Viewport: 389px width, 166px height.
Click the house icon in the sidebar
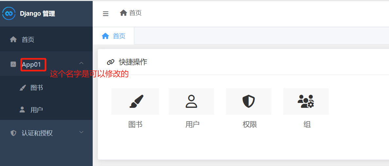point(13,40)
